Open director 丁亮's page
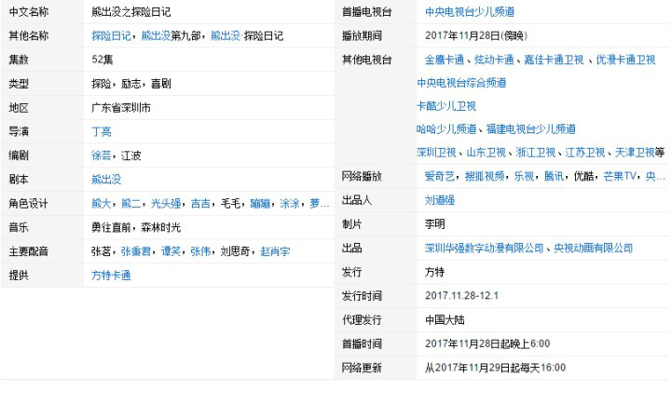This screenshot has height=404, width=671. 101,131
